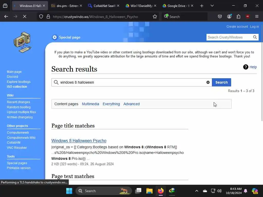Open a new browser tab
This screenshot has width=263, height=197.
pos(202,6)
